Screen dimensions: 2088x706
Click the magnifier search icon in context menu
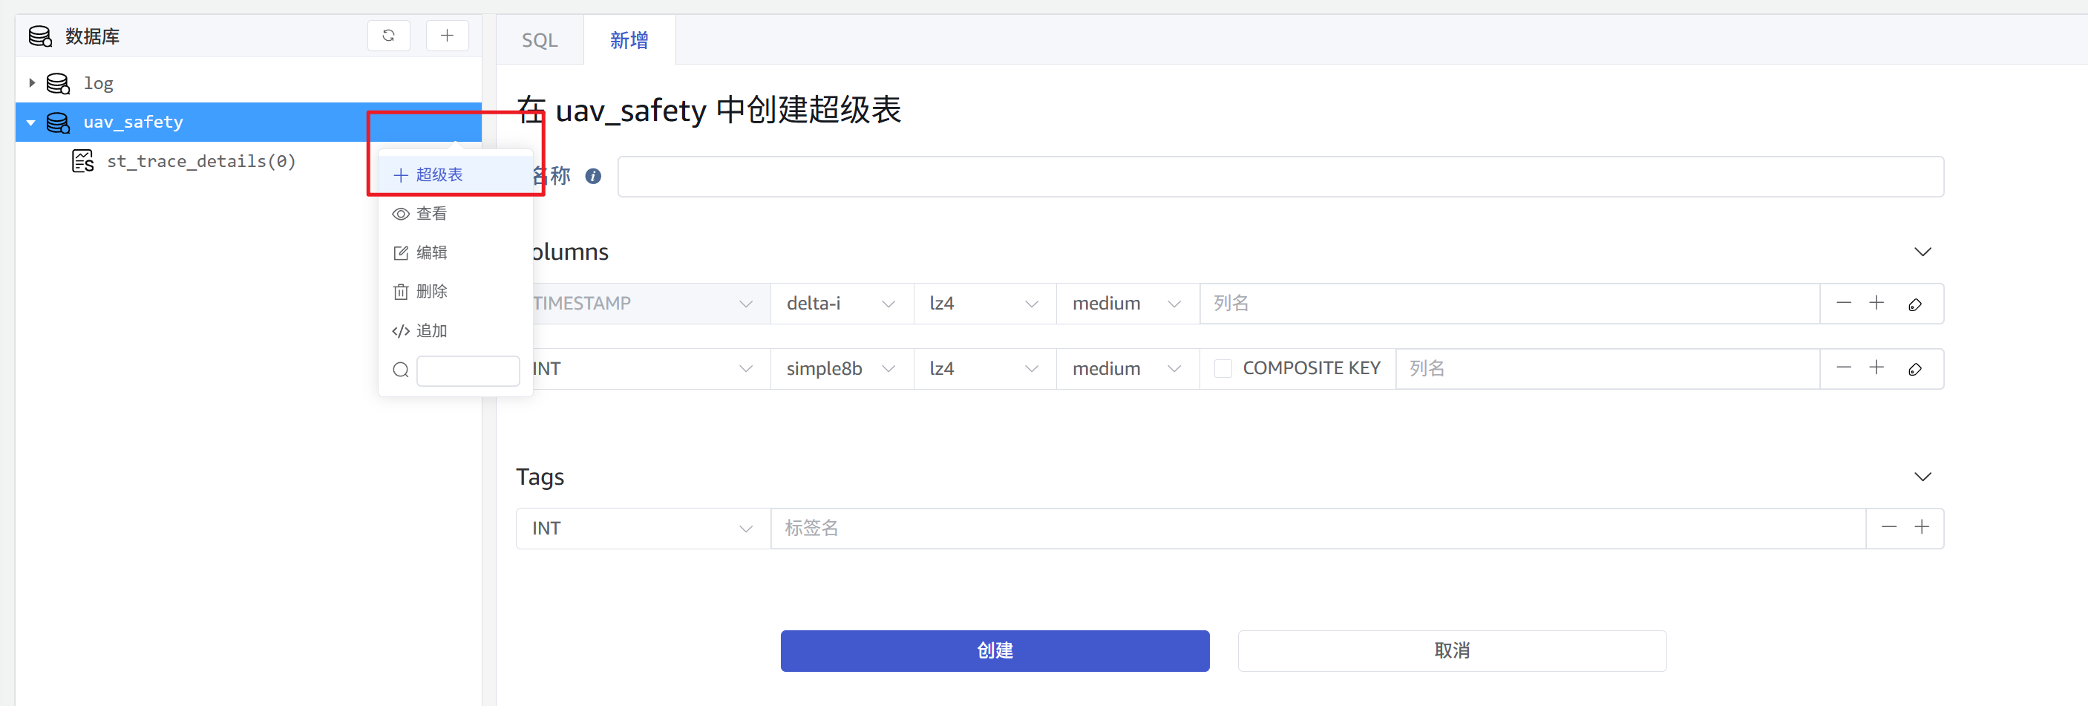tap(400, 370)
